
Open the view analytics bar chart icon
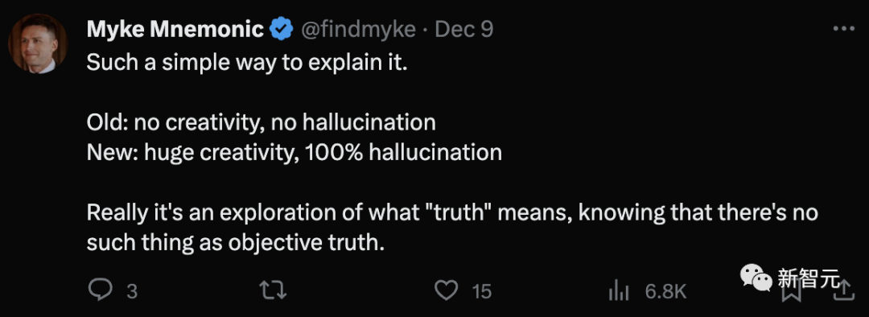pos(618,290)
